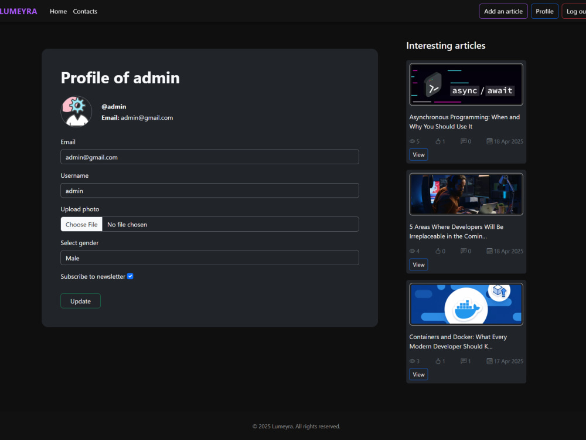The height and width of the screenshot is (440, 586).
Task: Click comments icon on Asynchronous Programming article
Action: point(464,141)
